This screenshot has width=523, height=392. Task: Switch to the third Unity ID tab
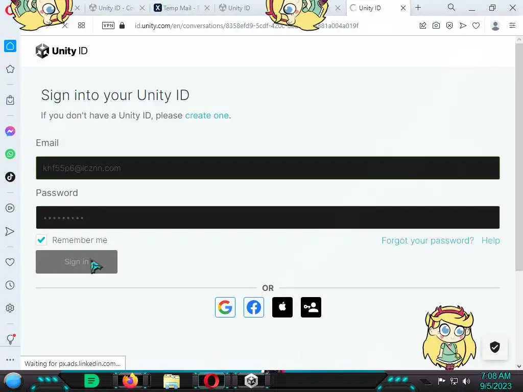[239, 8]
